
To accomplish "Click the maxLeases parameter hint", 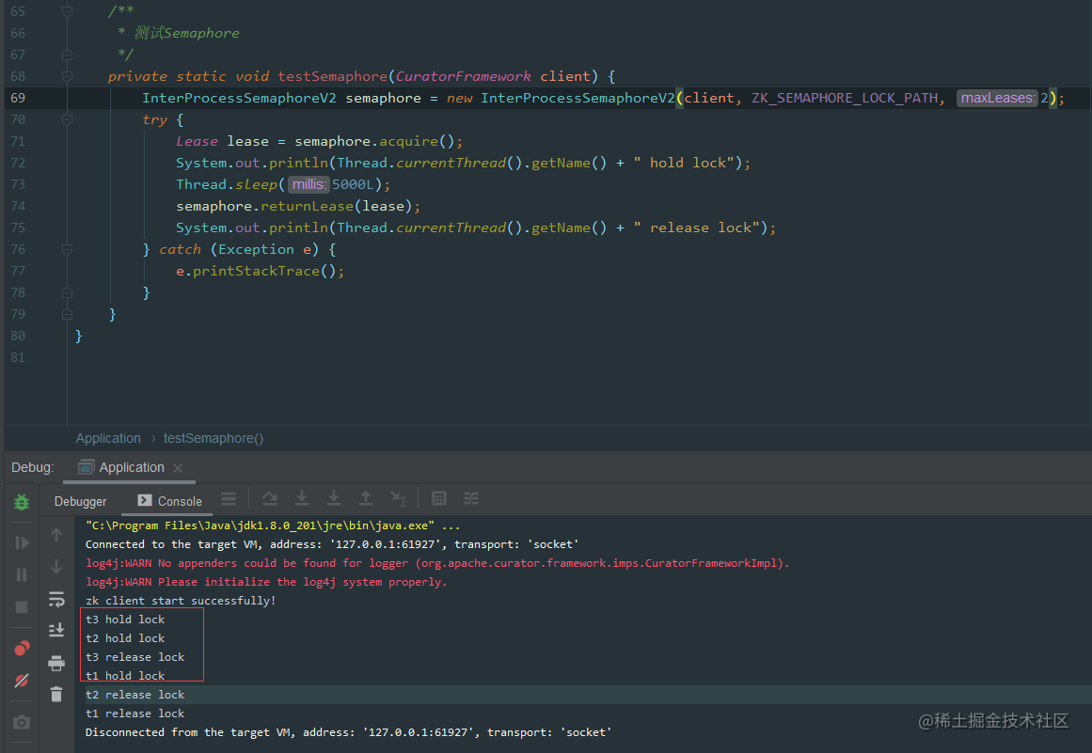I will (997, 97).
